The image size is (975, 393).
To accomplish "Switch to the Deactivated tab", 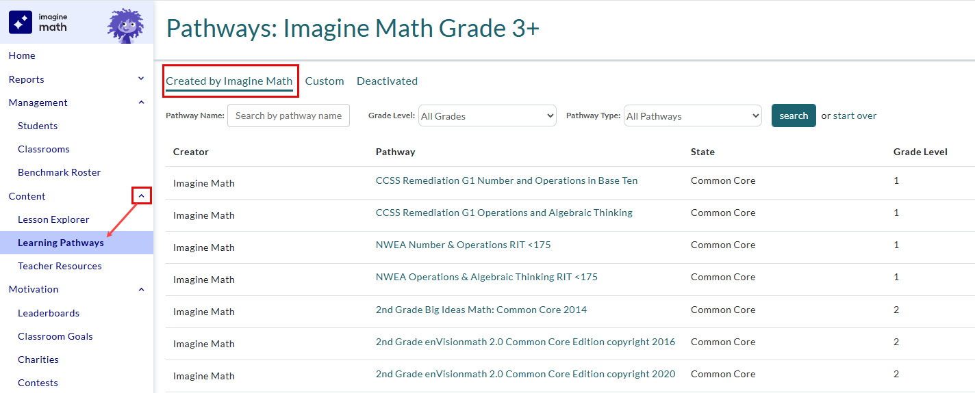I will (387, 81).
